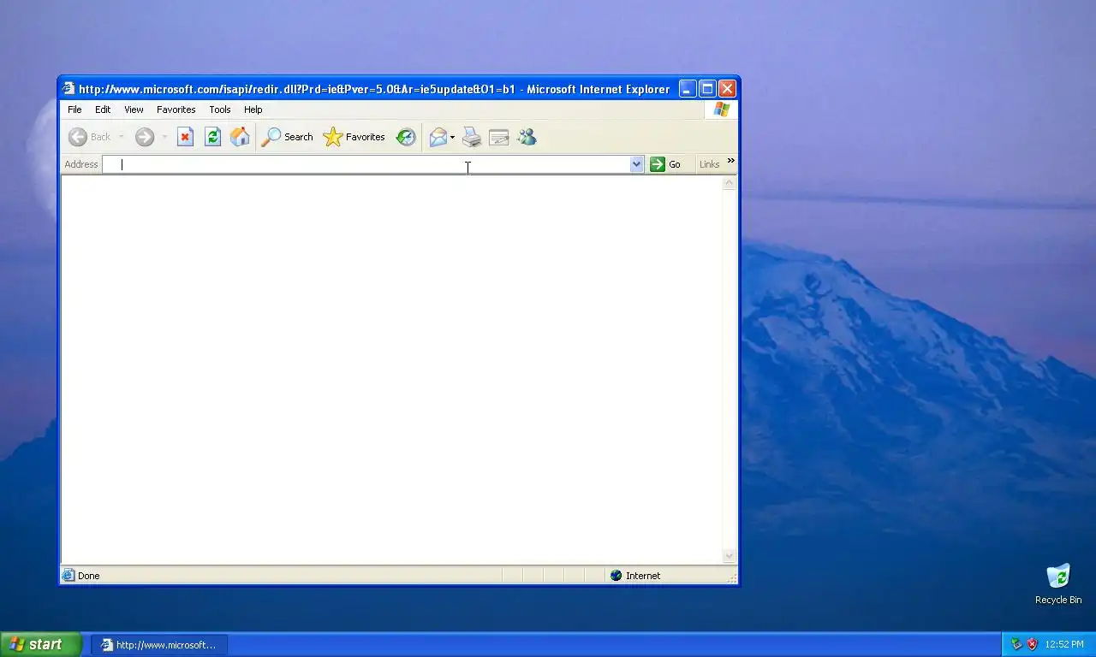The height and width of the screenshot is (657, 1096).
Task: Open the Mail dropdown arrow
Action: click(452, 137)
